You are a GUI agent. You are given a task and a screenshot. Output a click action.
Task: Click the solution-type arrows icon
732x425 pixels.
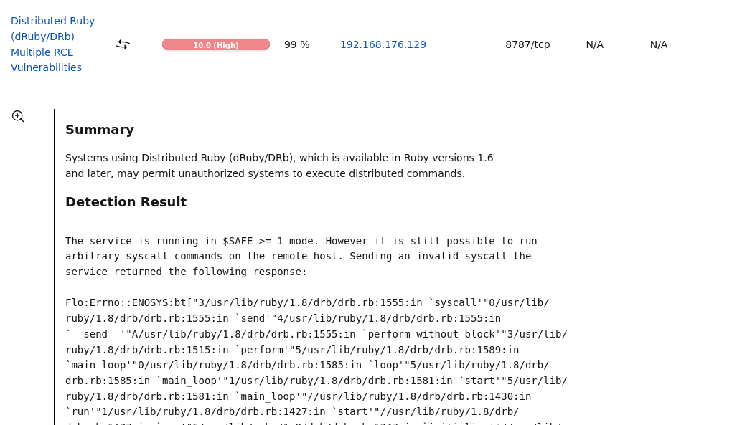pos(122,44)
